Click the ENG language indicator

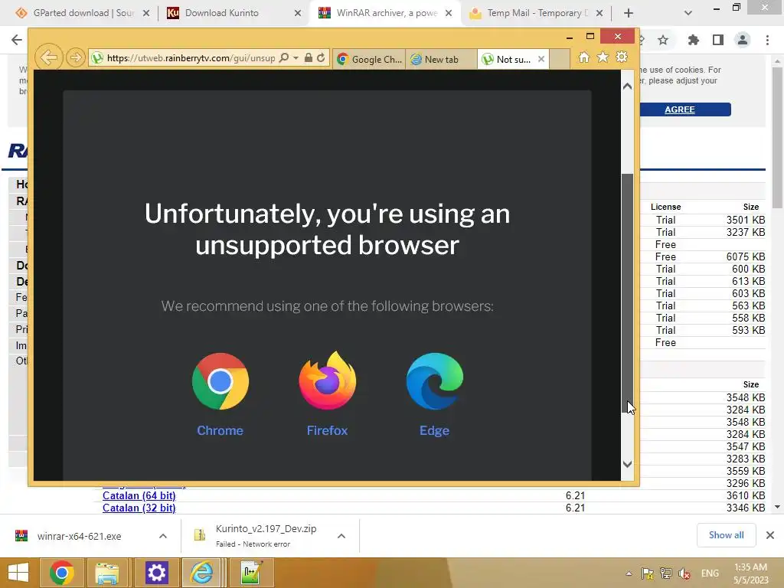click(710, 573)
